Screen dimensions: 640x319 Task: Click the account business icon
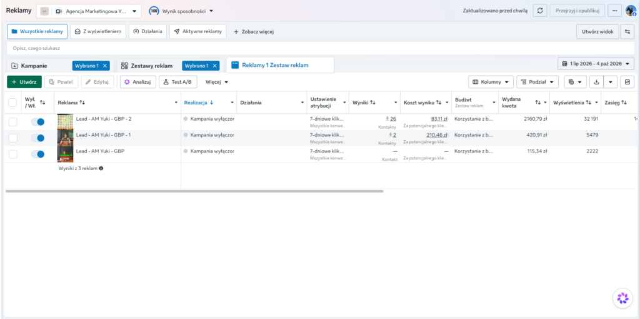(58, 11)
